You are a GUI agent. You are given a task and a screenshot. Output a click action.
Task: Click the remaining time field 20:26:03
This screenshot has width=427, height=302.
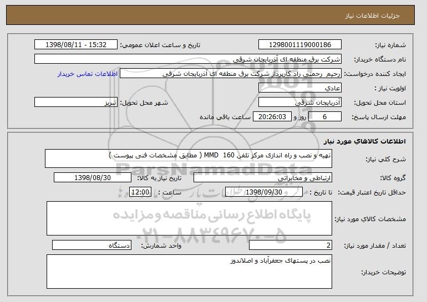point(272,117)
